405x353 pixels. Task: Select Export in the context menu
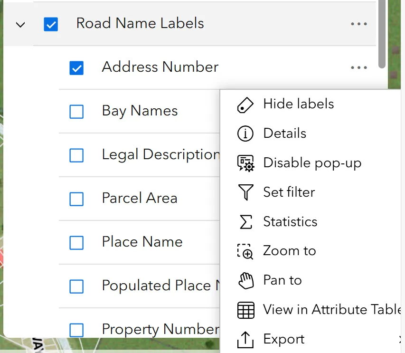283,339
